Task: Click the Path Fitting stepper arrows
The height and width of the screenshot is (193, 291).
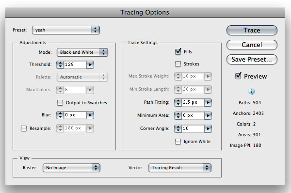Action: click(178, 102)
